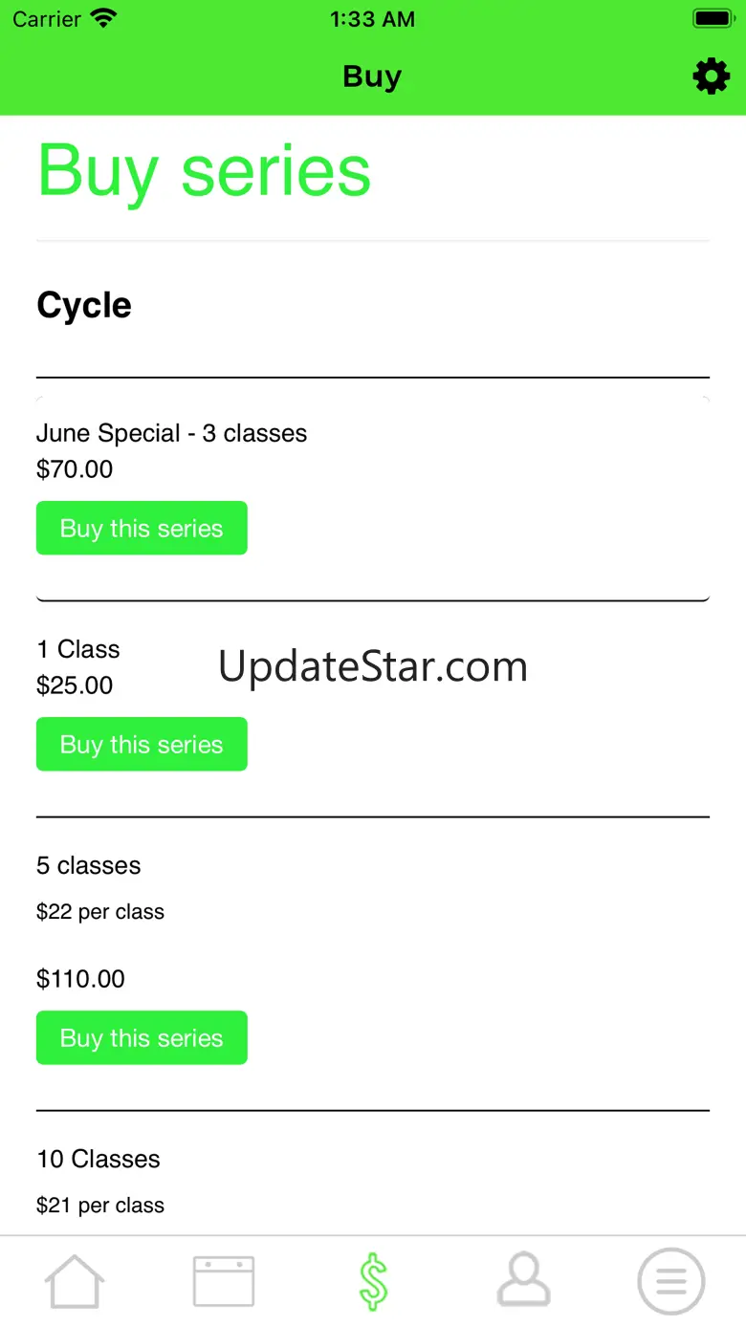Tap the $110.00 price text
The image size is (746, 1326).
(80, 978)
